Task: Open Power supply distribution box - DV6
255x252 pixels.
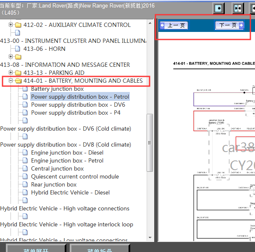Action: point(78,105)
